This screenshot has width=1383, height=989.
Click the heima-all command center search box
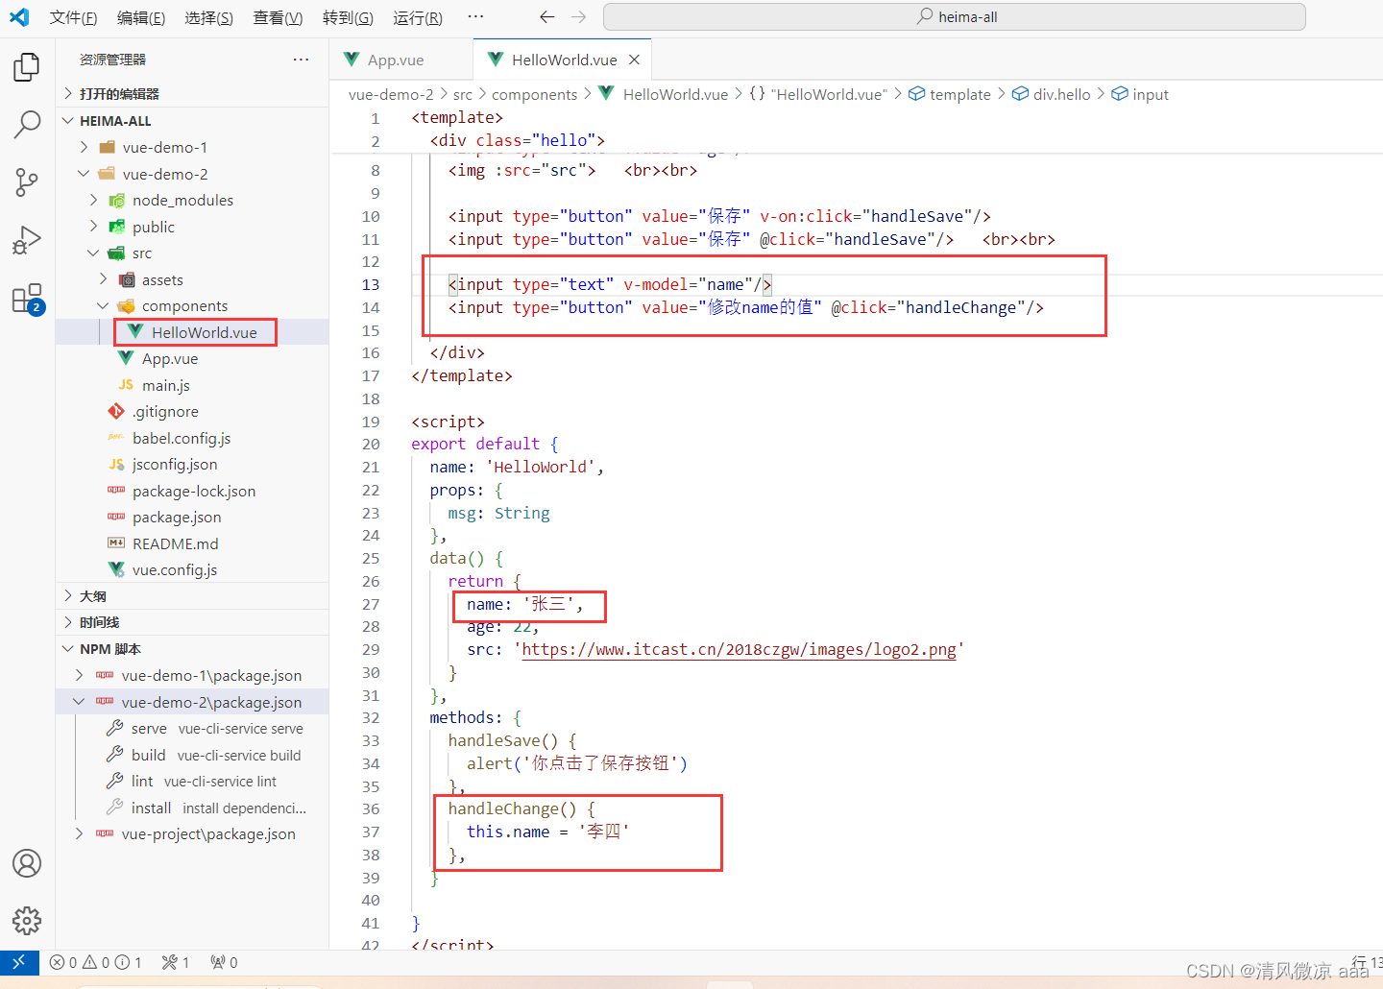point(955,17)
